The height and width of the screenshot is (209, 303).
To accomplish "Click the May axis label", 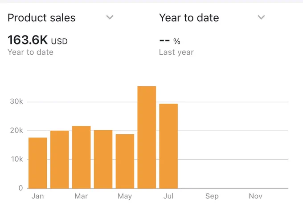I will (x=125, y=196).
